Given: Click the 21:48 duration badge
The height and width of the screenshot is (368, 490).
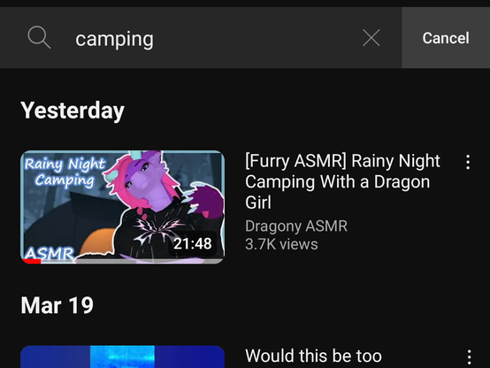Looking at the screenshot, I should tap(192, 243).
